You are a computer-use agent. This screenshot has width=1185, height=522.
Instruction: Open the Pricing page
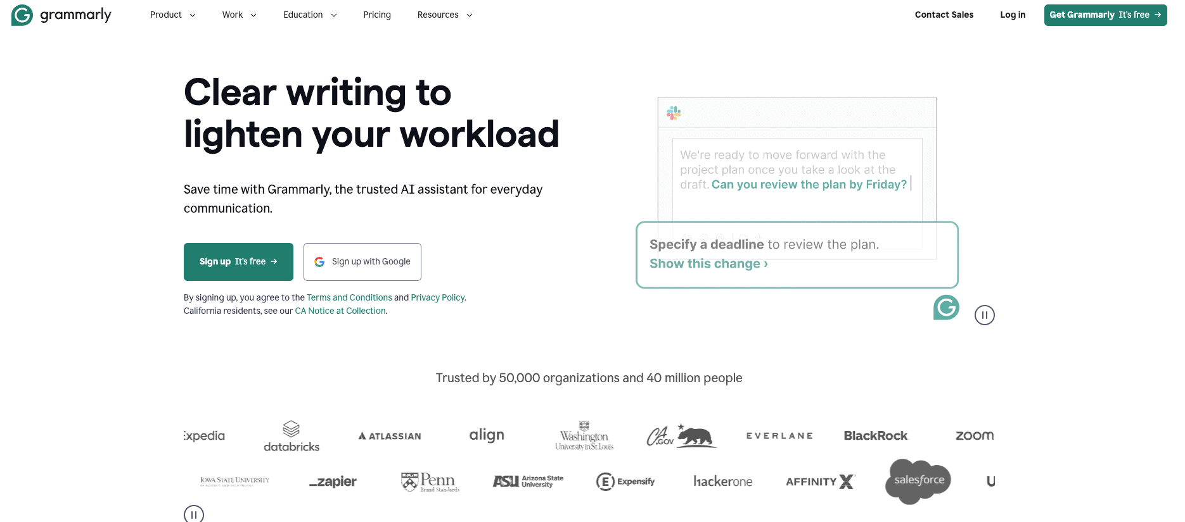[377, 15]
